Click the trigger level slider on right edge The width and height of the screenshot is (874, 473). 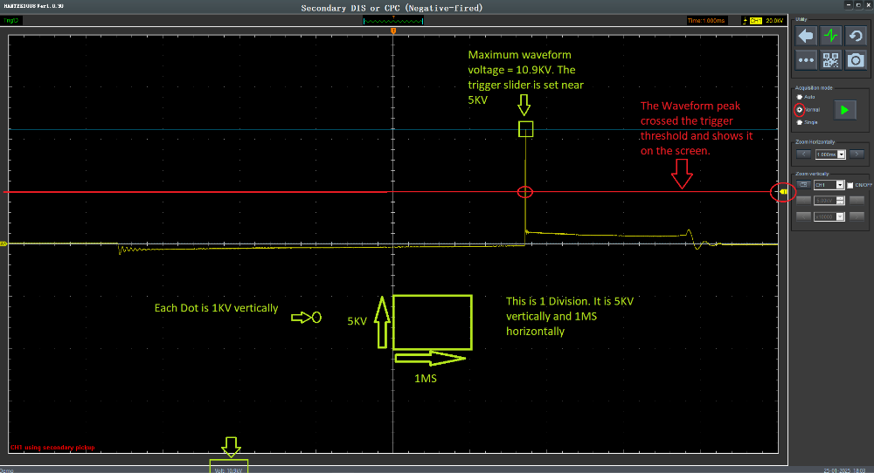(x=783, y=192)
